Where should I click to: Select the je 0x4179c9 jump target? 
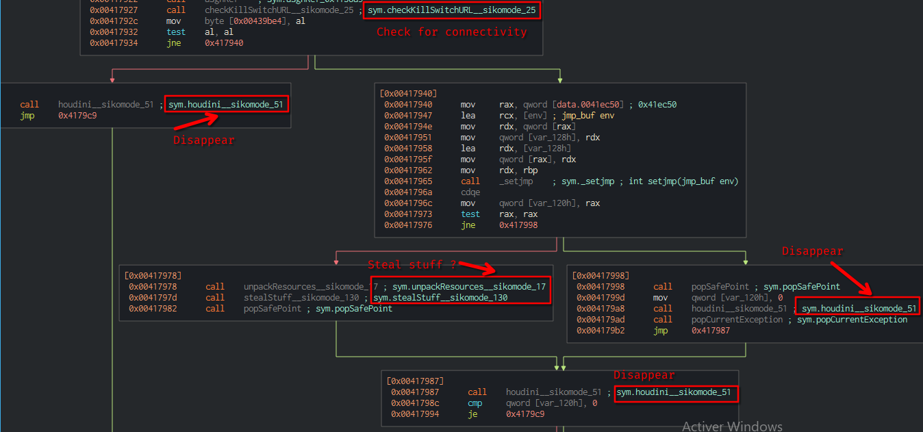pyautogui.click(x=525, y=414)
